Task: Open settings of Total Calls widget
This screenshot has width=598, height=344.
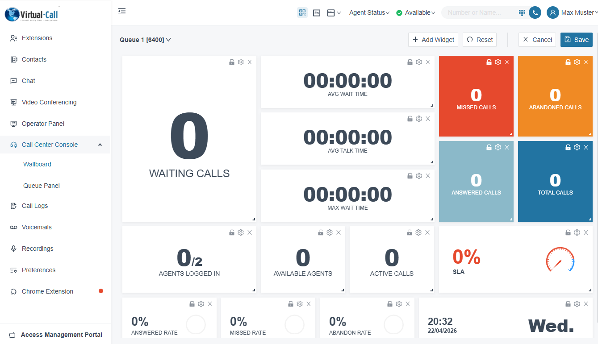Action: pos(577,147)
